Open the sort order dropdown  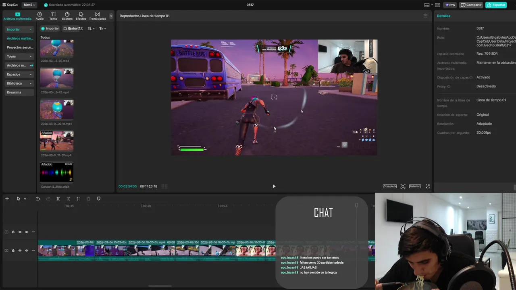point(91,29)
